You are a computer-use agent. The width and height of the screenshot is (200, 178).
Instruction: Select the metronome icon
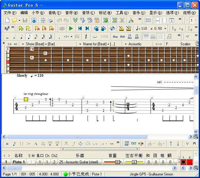pos(121,28)
